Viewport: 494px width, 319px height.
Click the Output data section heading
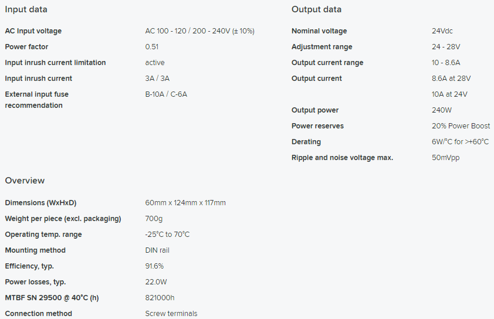316,9
